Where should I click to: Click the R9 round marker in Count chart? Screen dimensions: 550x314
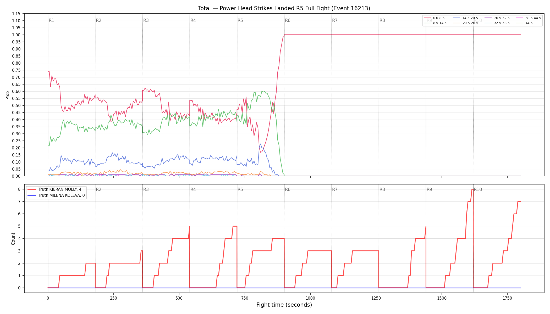click(x=429, y=189)
